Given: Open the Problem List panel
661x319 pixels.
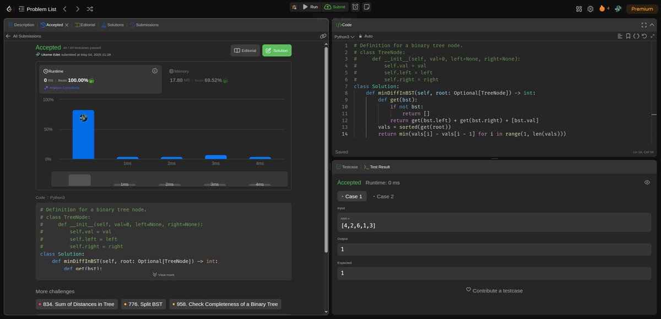Looking at the screenshot, I should click(36, 9).
